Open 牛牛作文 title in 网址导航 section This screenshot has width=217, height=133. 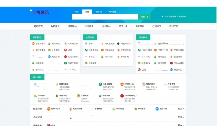click(x=171, y=84)
